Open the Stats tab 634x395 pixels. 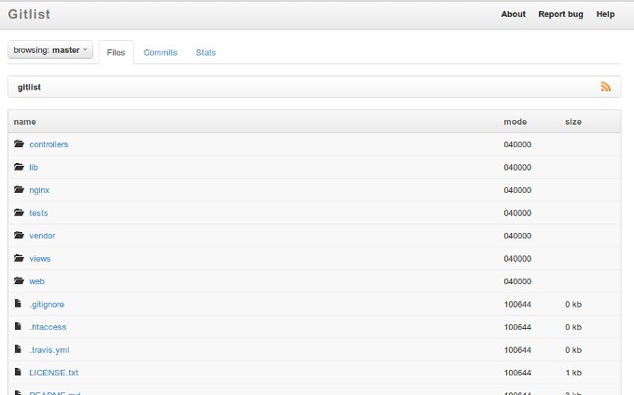pos(205,53)
